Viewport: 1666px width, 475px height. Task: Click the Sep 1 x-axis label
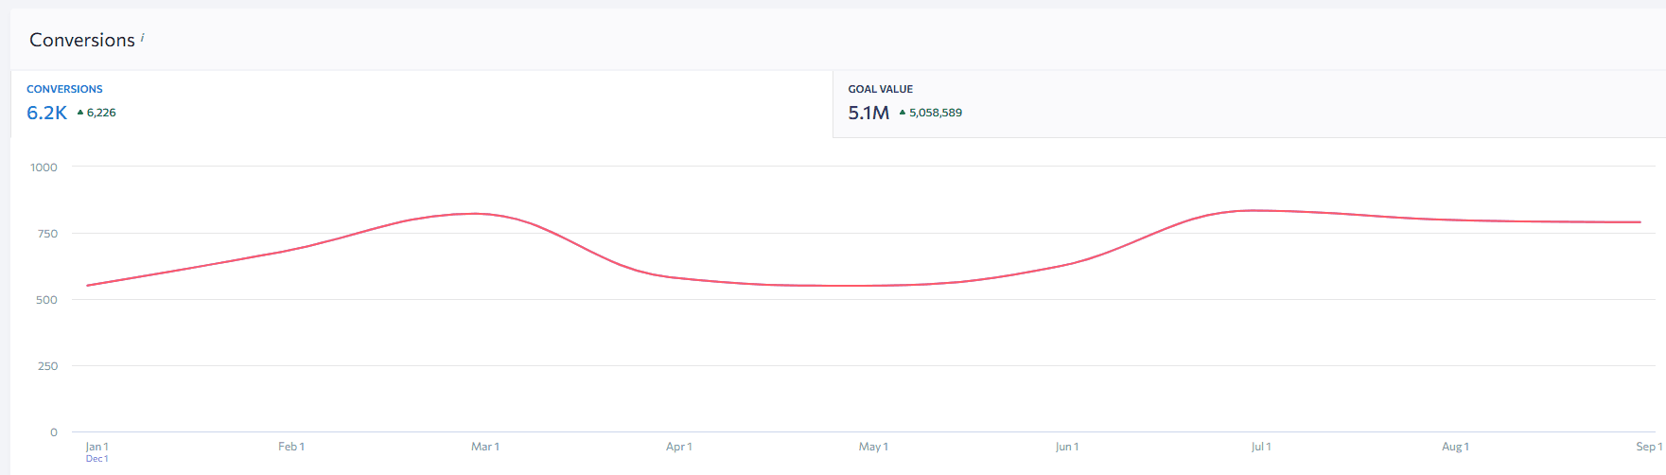tap(1648, 447)
